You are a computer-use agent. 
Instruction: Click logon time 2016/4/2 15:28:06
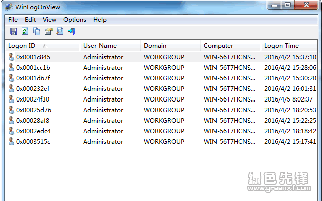290,67
